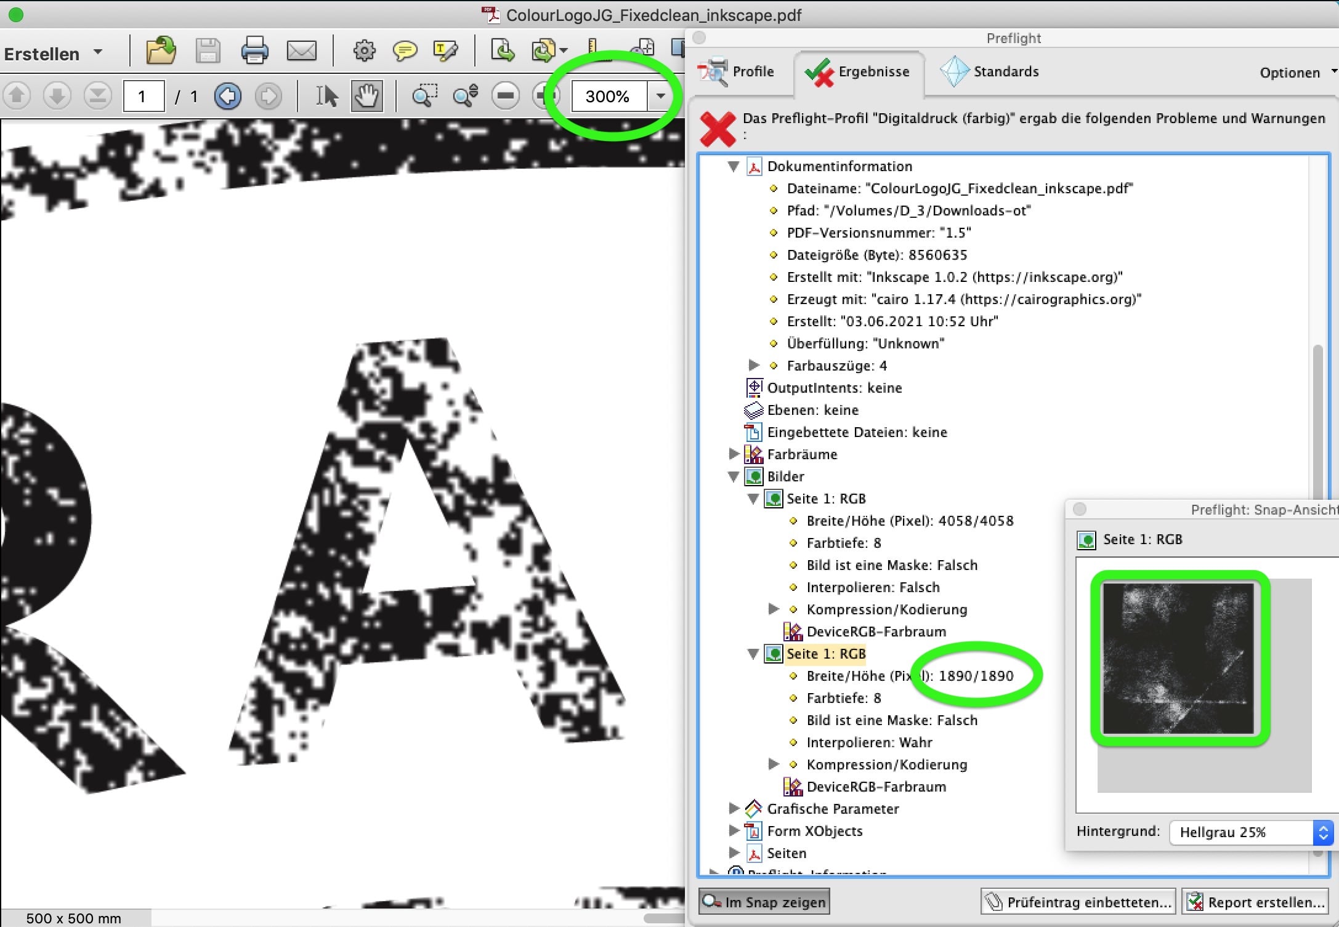
Task: Open a PDF file via the folder icon
Action: [160, 50]
